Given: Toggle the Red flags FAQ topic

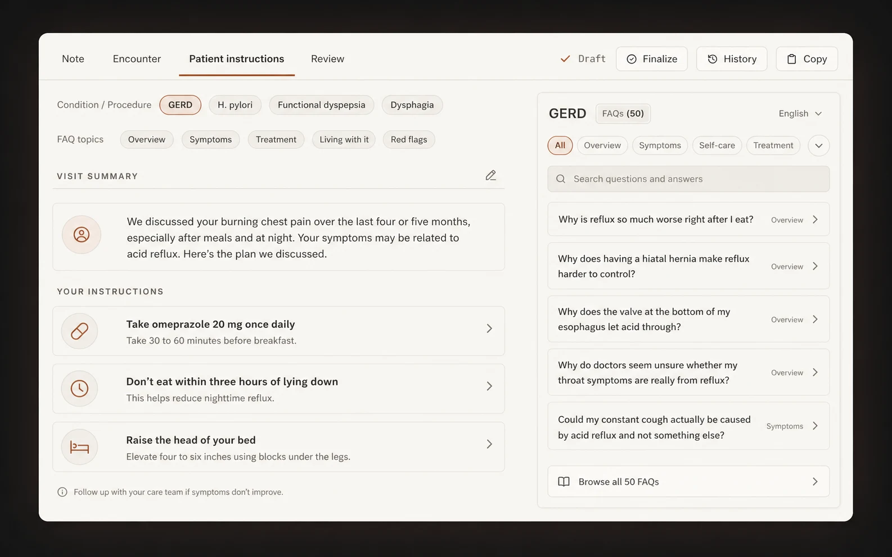Looking at the screenshot, I should [409, 140].
